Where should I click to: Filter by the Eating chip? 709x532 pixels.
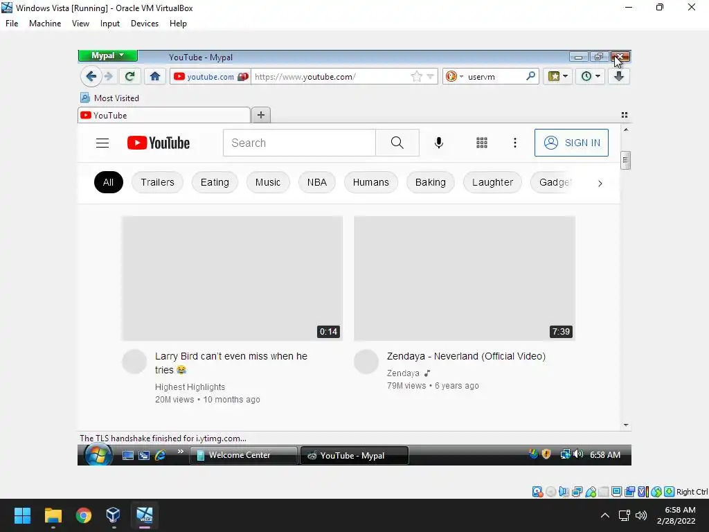[215, 182]
